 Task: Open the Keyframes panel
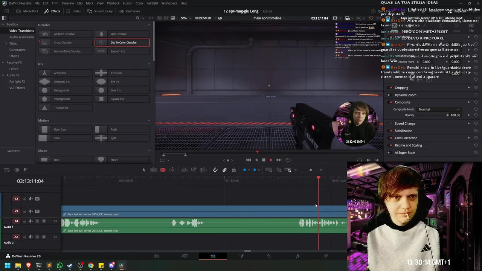point(130,11)
